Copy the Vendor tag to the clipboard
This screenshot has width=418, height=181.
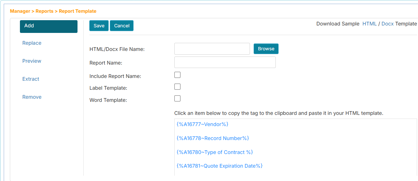203,124
